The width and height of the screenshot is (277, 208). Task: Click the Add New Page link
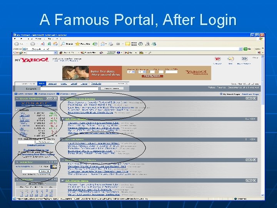point(250,94)
